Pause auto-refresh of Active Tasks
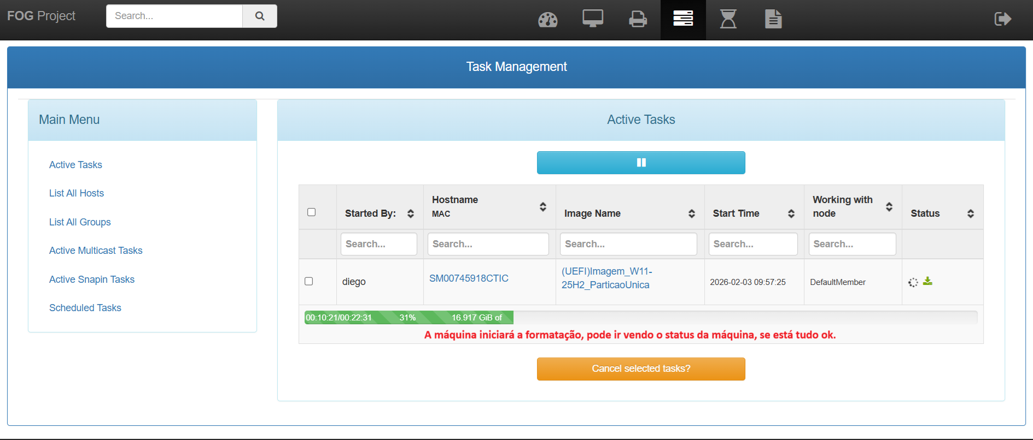The height and width of the screenshot is (440, 1033). (641, 163)
